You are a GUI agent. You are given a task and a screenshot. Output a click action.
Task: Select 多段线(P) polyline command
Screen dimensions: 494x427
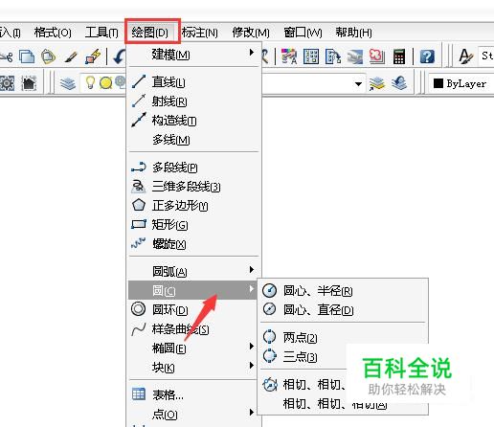pyautogui.click(x=193, y=168)
